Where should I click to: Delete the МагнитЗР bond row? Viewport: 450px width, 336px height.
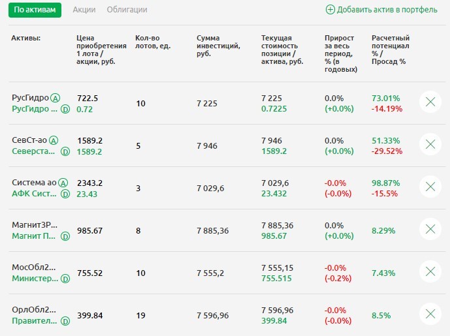click(430, 229)
